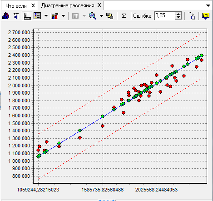Click the 2 700 000 axis label
213x201 pixels.
tap(19, 32)
